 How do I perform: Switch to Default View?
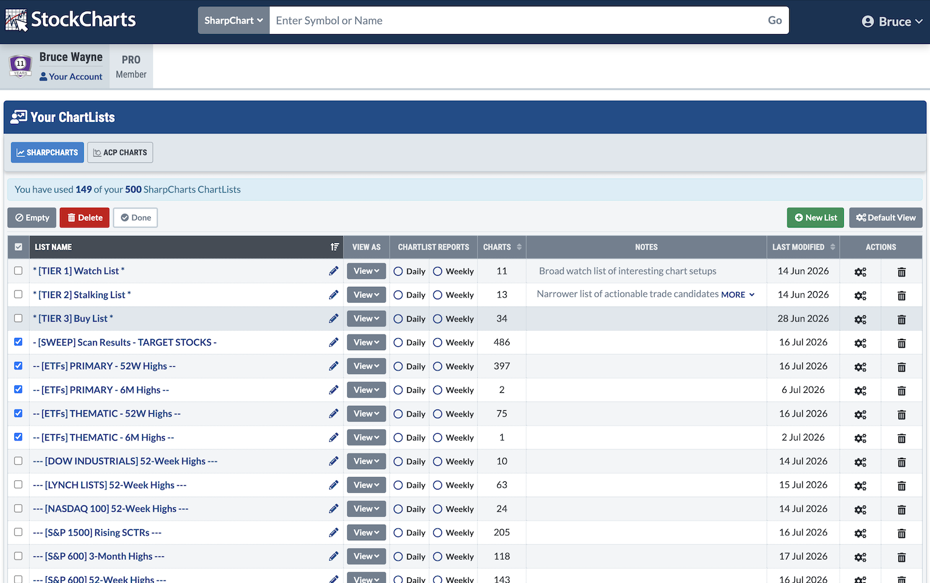(886, 217)
